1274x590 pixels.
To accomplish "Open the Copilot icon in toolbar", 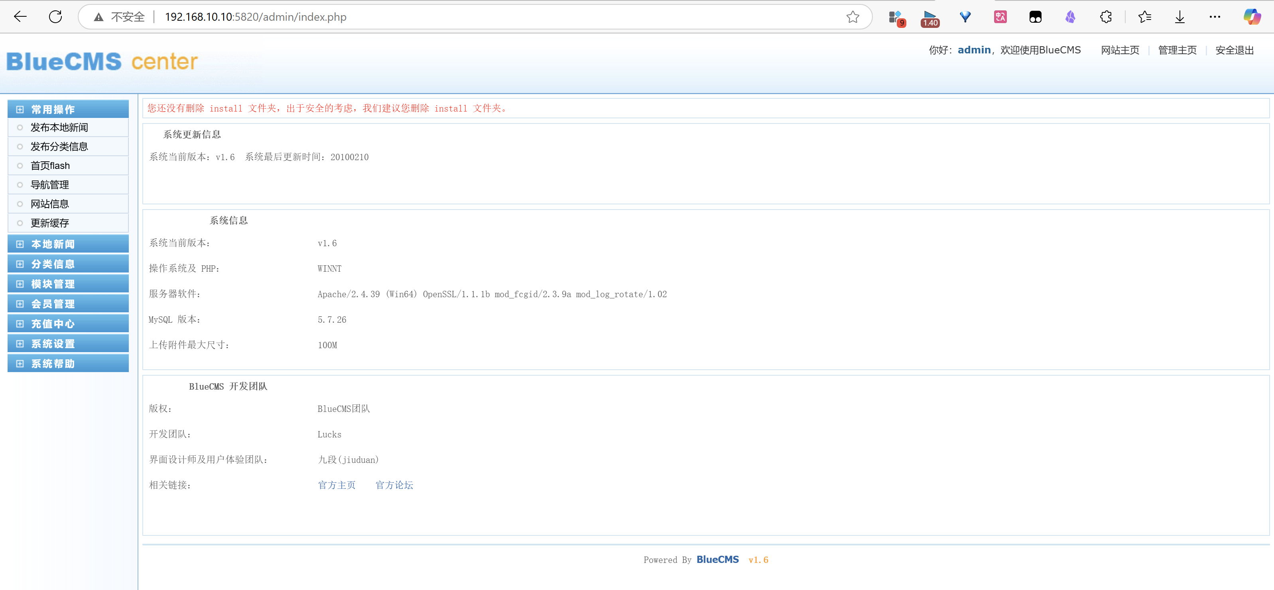I will tap(1252, 17).
